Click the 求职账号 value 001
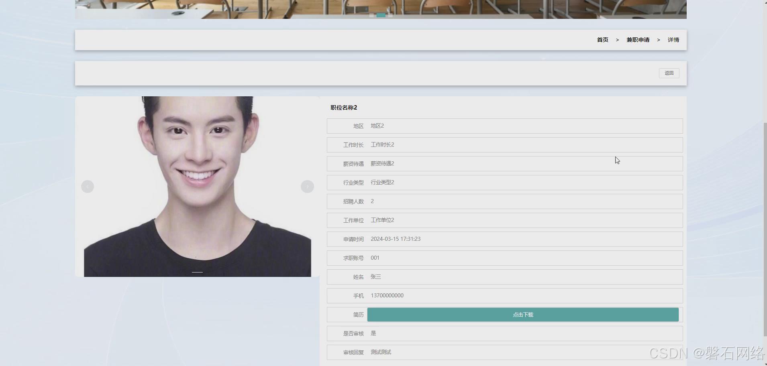Image resolution: width=767 pixels, height=366 pixels. click(375, 258)
